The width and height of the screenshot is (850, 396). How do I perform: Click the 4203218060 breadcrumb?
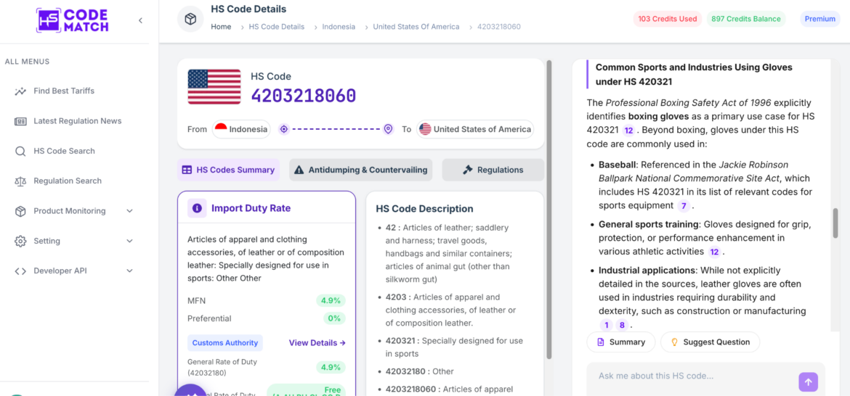(x=499, y=27)
